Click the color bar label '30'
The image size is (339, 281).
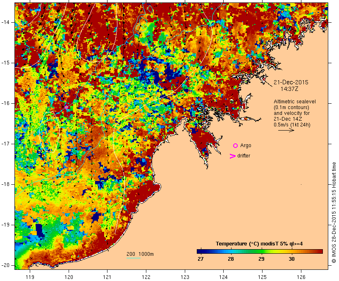click(291, 259)
